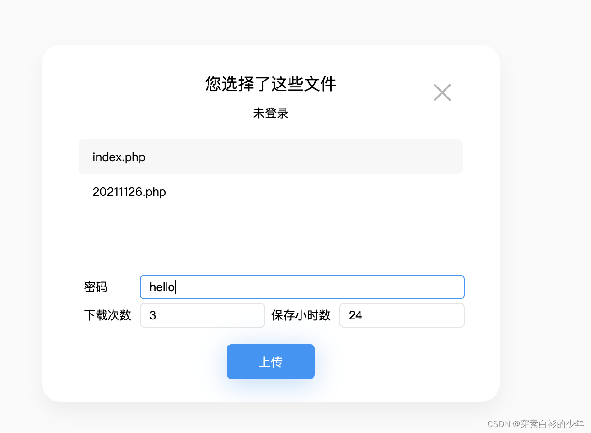Select the 20211126.php file entry
591x433 pixels.
click(x=271, y=191)
